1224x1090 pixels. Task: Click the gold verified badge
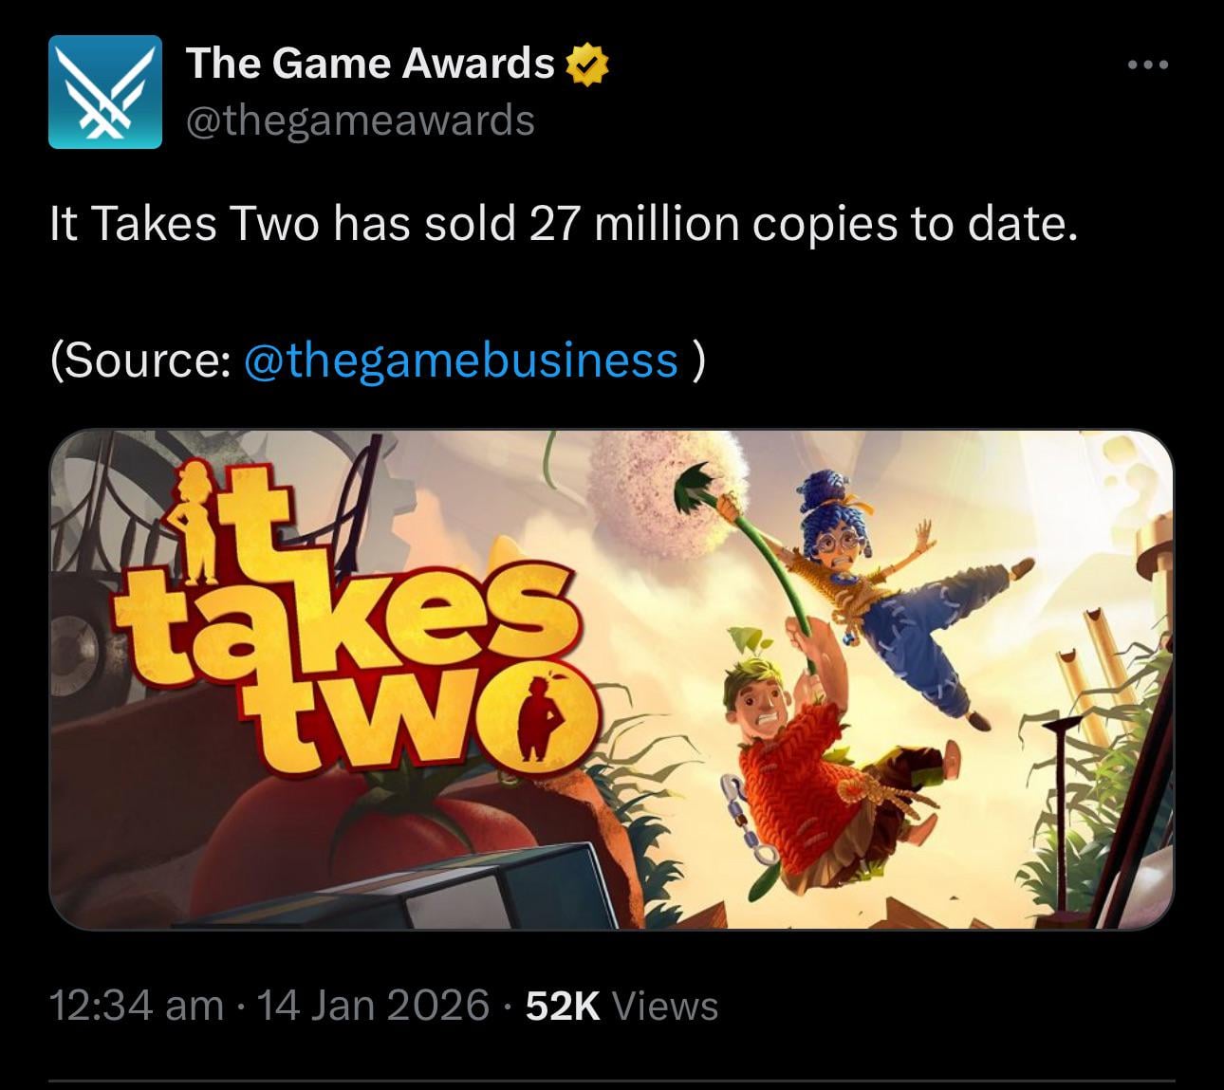(587, 65)
